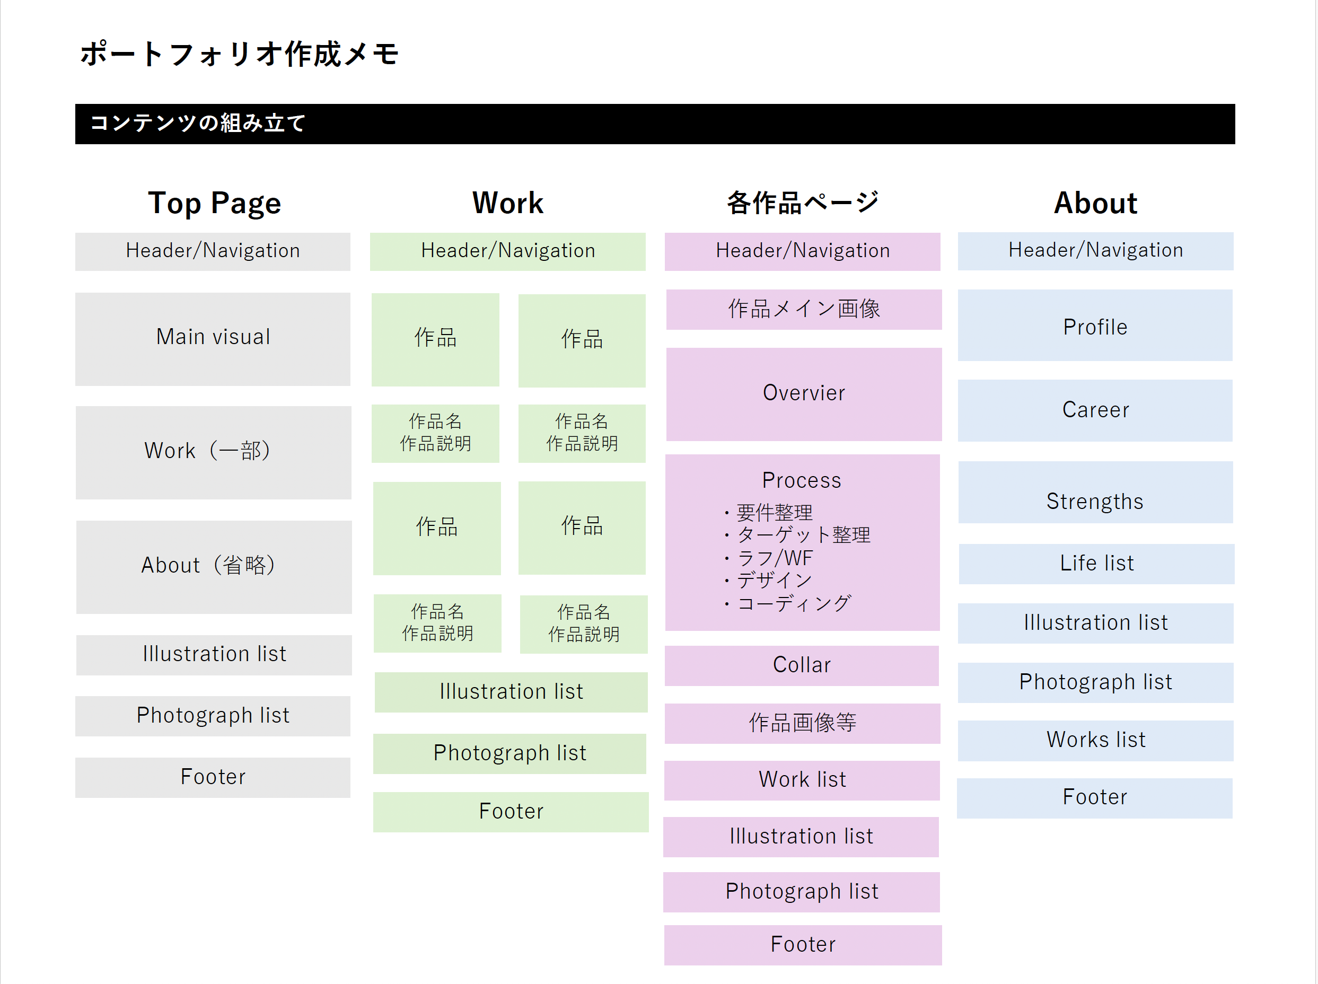Select the Work list pink box
Image resolution: width=1318 pixels, height=984 pixels.
click(x=802, y=780)
